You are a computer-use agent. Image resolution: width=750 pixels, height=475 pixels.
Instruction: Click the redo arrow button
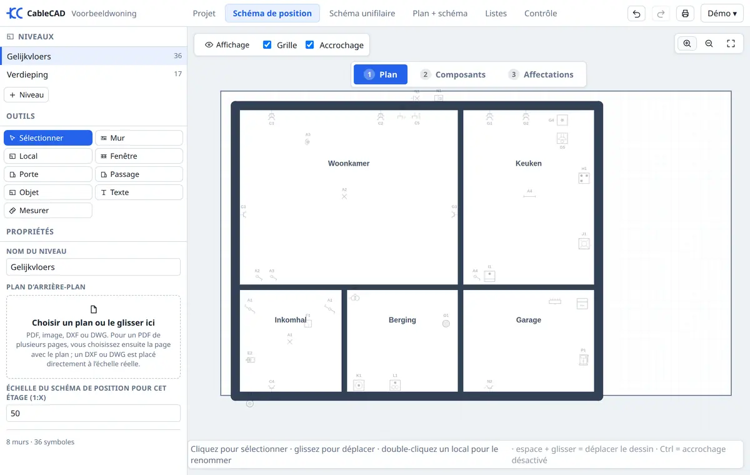pos(661,14)
